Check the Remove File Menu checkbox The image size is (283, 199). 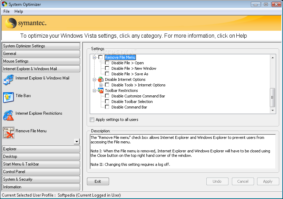[x=100, y=57]
